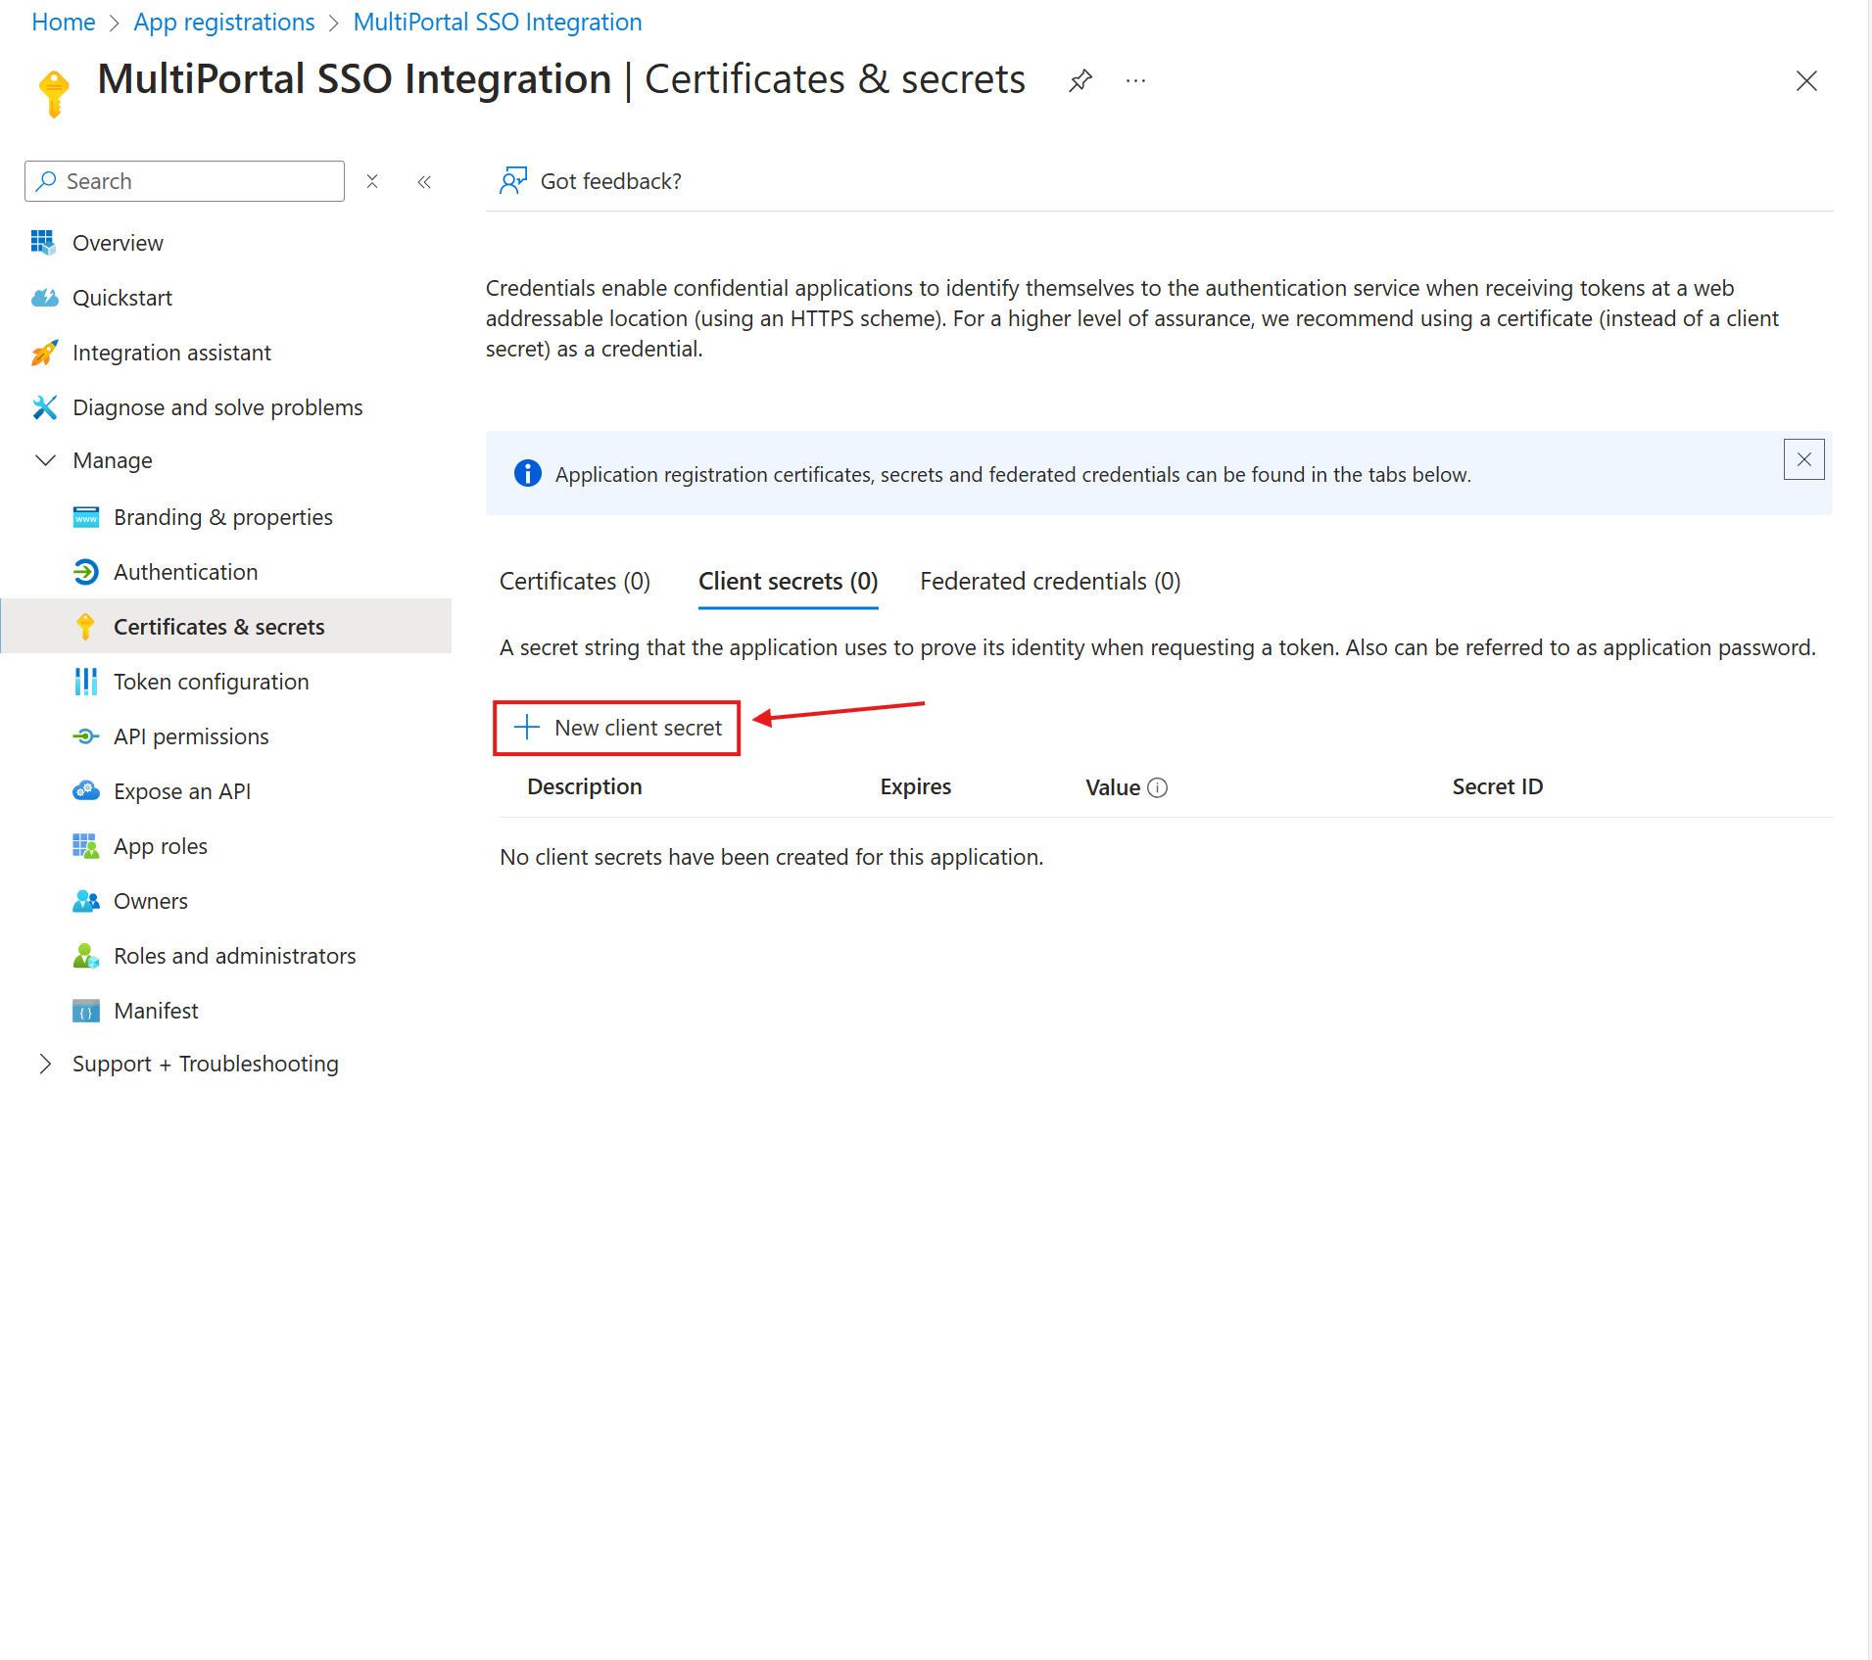This screenshot has height=1660, width=1872.
Task: Select the Client secrets (0) tab
Action: tap(788, 582)
